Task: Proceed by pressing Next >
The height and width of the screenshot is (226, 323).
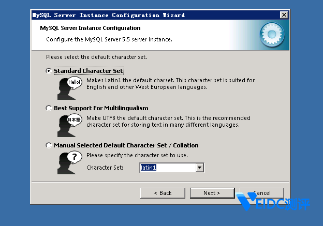Action: 212,193
